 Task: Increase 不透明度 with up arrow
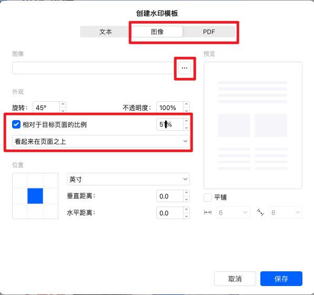pos(186,104)
